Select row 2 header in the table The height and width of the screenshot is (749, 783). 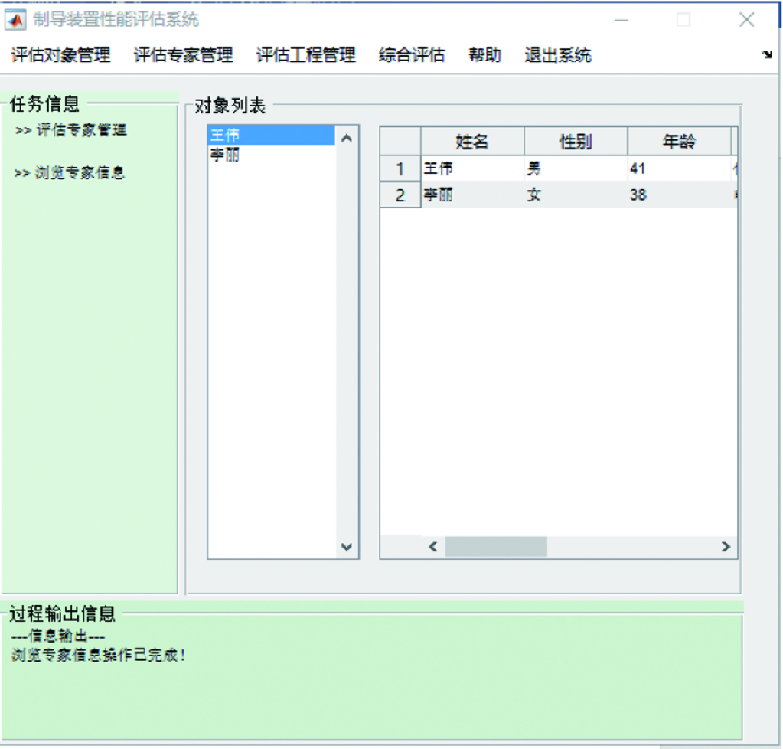pos(400,195)
